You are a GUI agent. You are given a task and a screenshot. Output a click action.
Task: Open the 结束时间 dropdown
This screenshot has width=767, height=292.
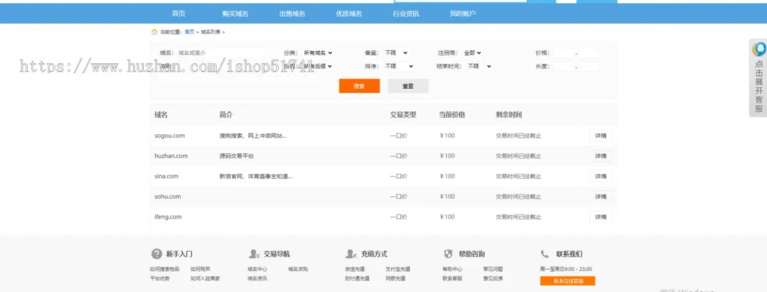tap(479, 66)
